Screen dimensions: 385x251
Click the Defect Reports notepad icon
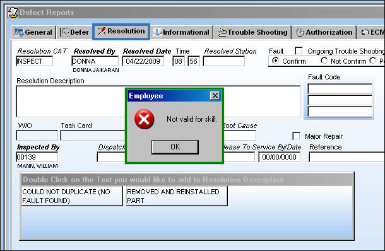(13, 13)
